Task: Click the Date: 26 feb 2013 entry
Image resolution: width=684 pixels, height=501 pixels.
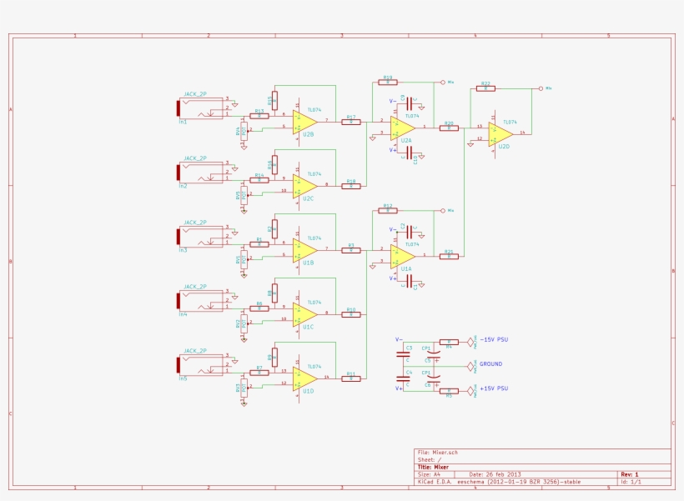Action: pyautogui.click(x=496, y=473)
